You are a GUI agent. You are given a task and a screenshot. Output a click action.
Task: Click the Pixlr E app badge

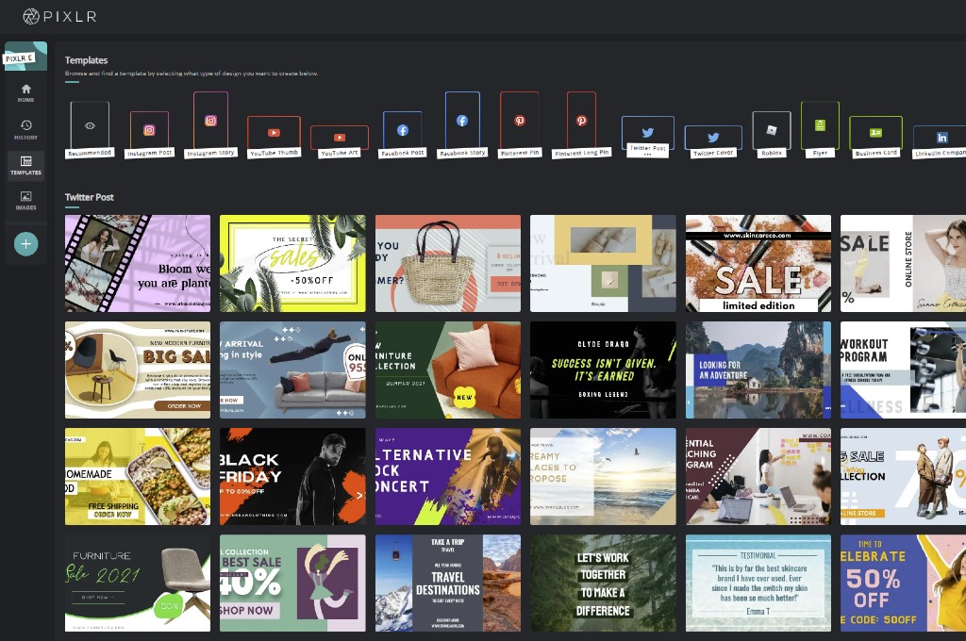coord(25,57)
